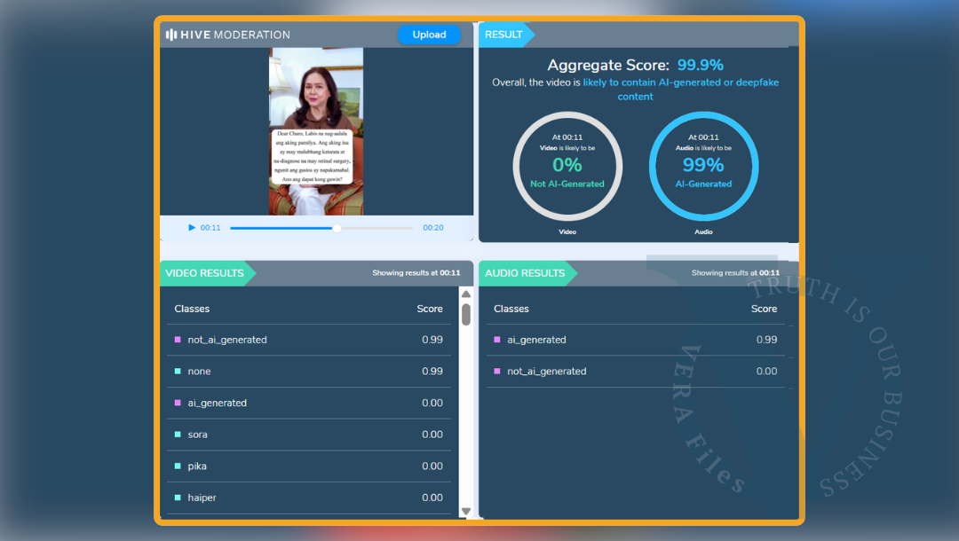Click pink swatch beside audio not_ai_generated

point(496,372)
